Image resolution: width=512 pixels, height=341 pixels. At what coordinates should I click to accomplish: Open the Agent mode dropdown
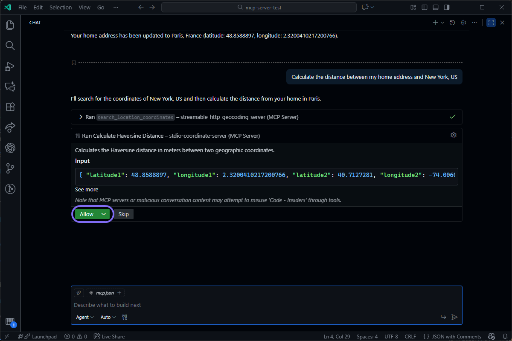click(x=84, y=317)
